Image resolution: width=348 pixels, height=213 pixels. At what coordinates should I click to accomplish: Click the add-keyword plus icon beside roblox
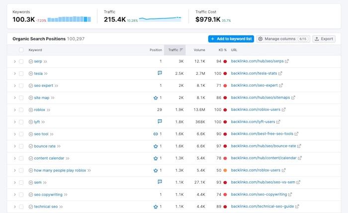31,110
